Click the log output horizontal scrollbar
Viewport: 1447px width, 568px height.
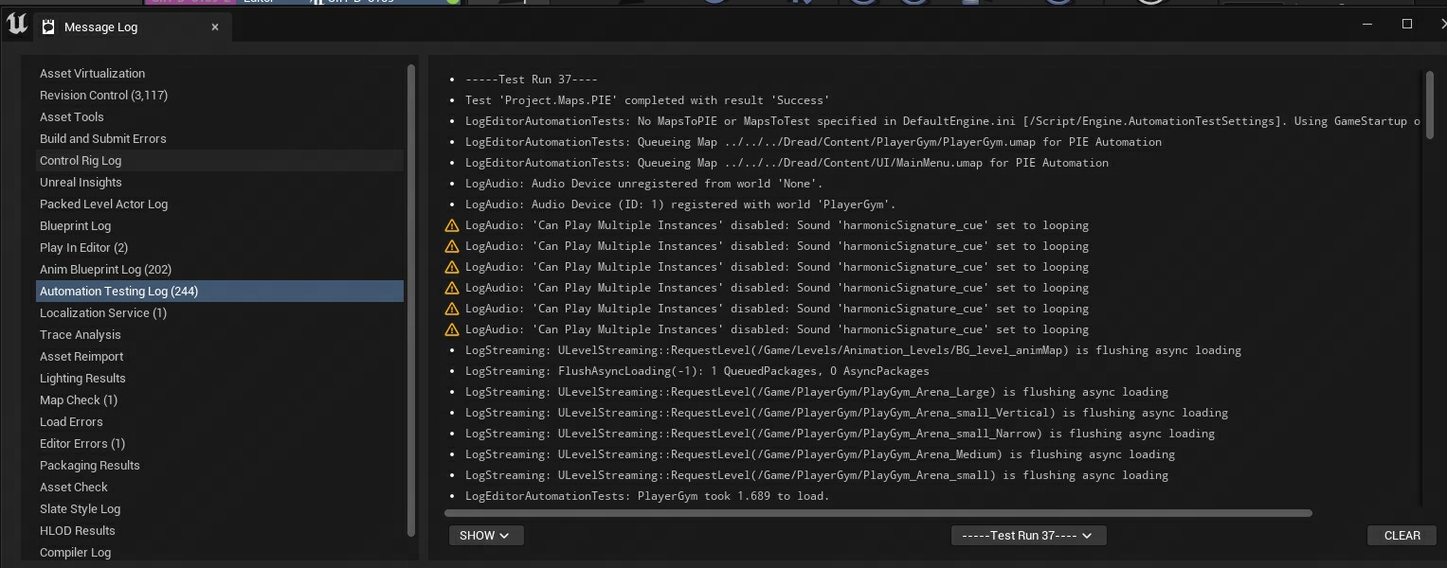coord(878,513)
